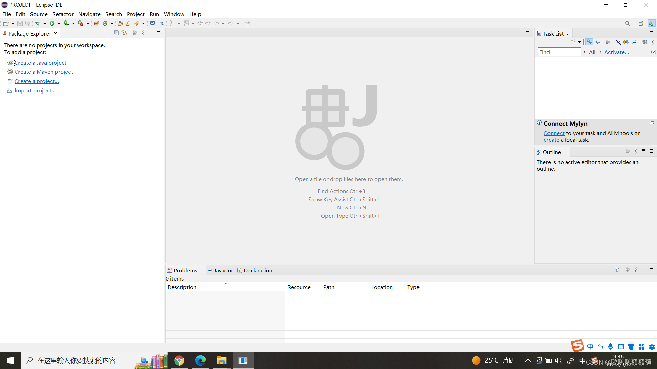Click the View Menu icon in Problems toolbar
Screen dimensions: 657x369
tap(636, 270)
